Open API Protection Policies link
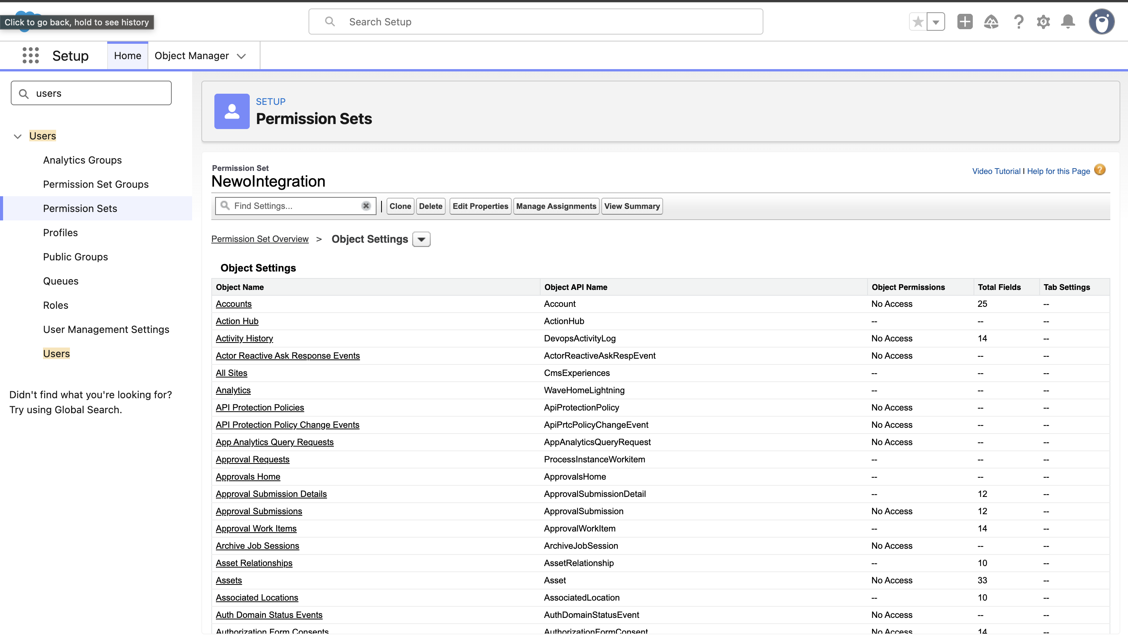Image resolution: width=1128 pixels, height=639 pixels. point(259,407)
